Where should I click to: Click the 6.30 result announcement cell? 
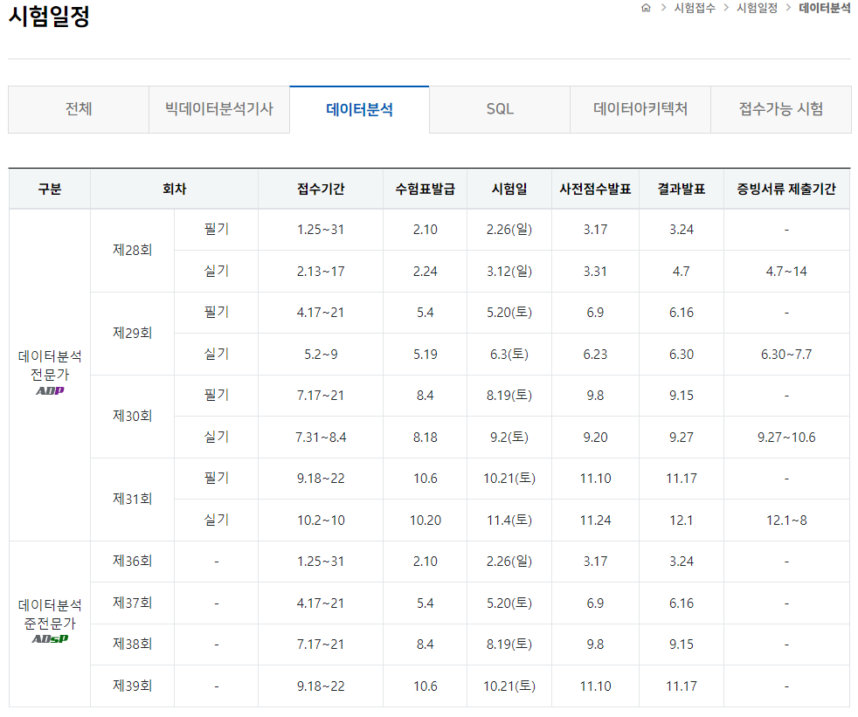click(x=682, y=355)
